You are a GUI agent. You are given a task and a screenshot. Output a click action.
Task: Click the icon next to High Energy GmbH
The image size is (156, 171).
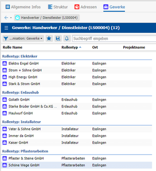[5, 77]
